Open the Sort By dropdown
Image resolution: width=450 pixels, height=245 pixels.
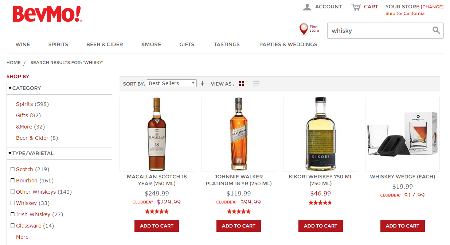pos(172,83)
